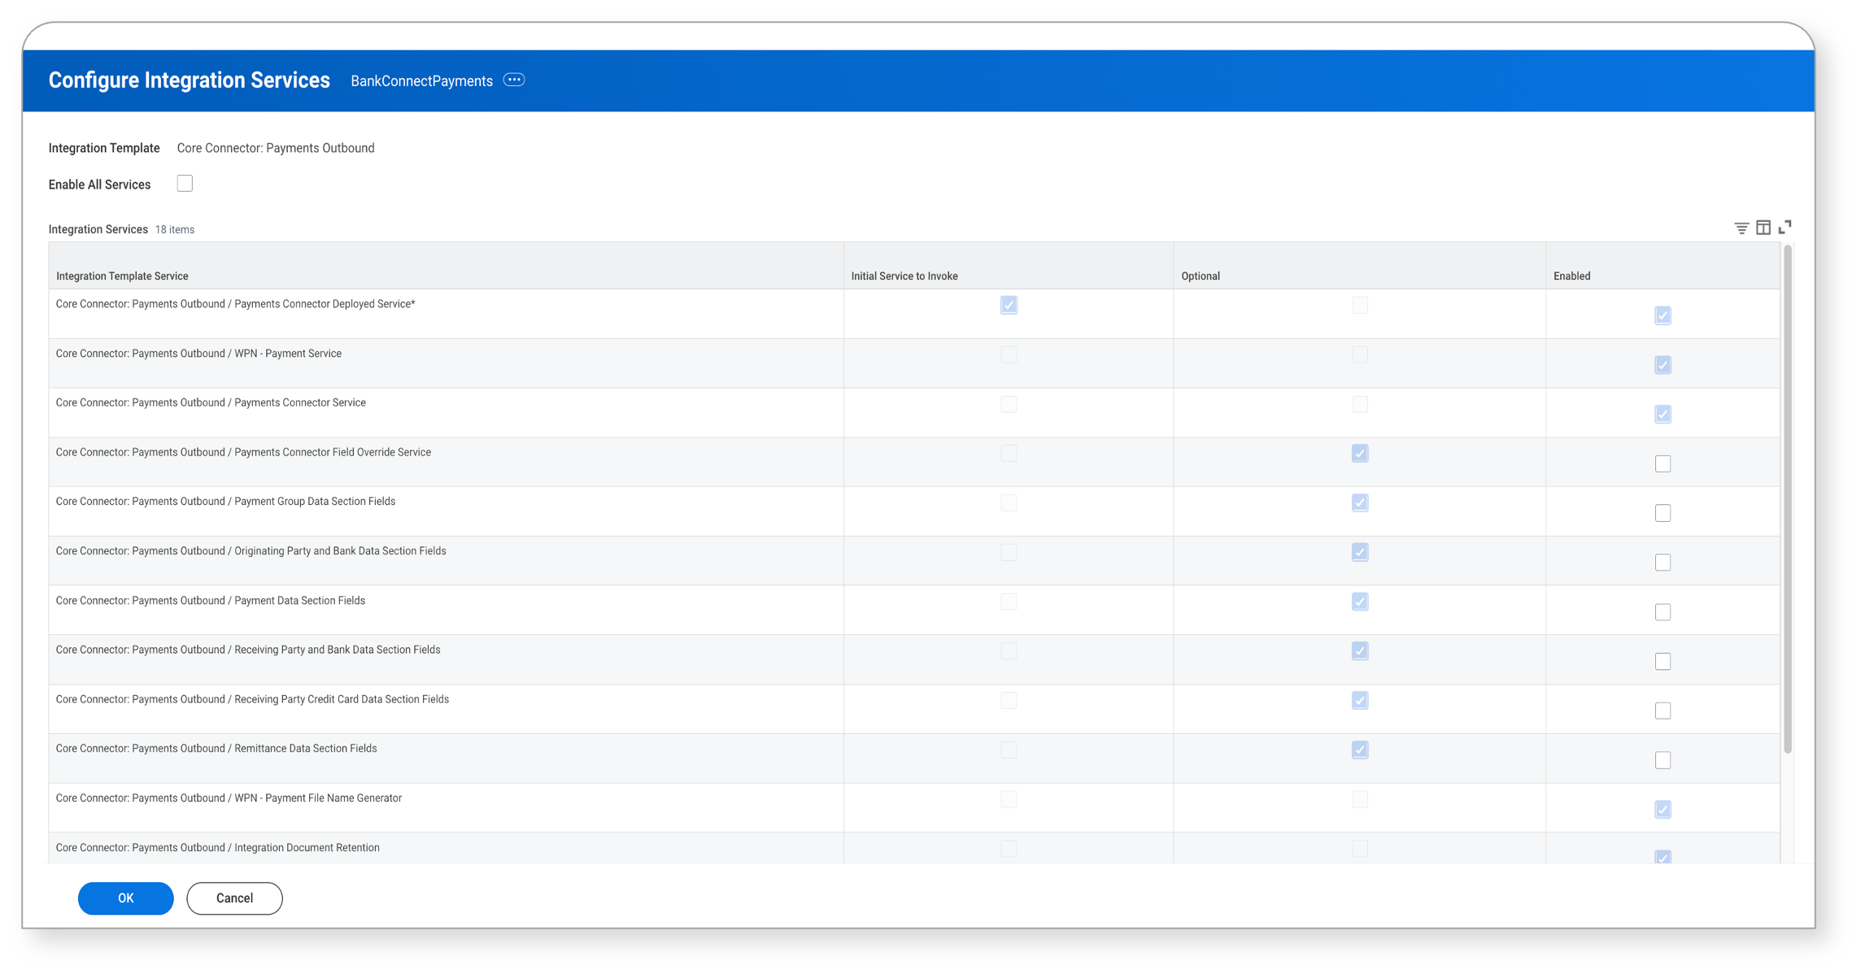Click the Cancel button
The image size is (1861, 974).
click(234, 898)
